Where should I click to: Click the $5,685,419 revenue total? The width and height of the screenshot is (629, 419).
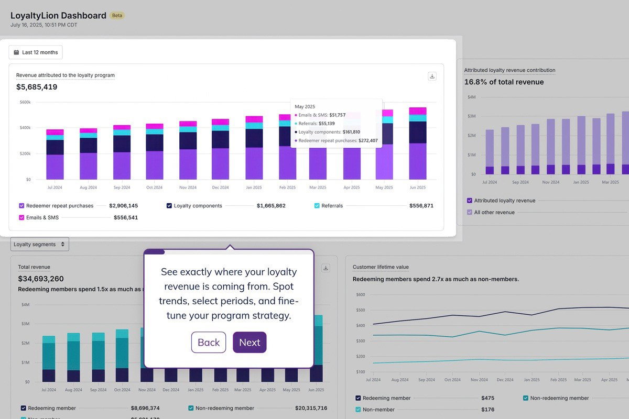[37, 87]
